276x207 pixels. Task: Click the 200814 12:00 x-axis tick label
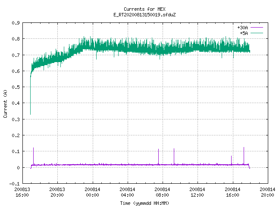(x=197, y=192)
